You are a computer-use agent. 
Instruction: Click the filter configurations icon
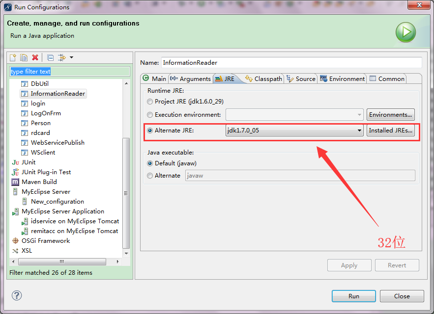click(x=62, y=57)
